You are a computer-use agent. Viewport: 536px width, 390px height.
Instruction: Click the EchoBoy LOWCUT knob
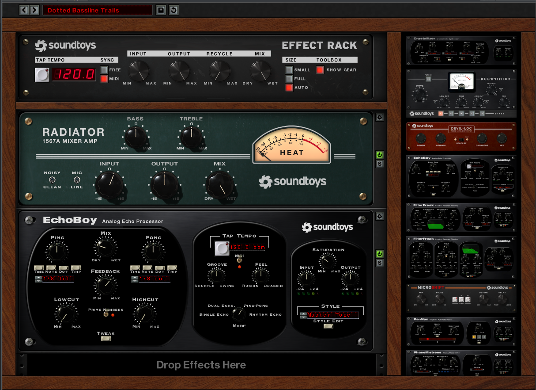pos(66,313)
